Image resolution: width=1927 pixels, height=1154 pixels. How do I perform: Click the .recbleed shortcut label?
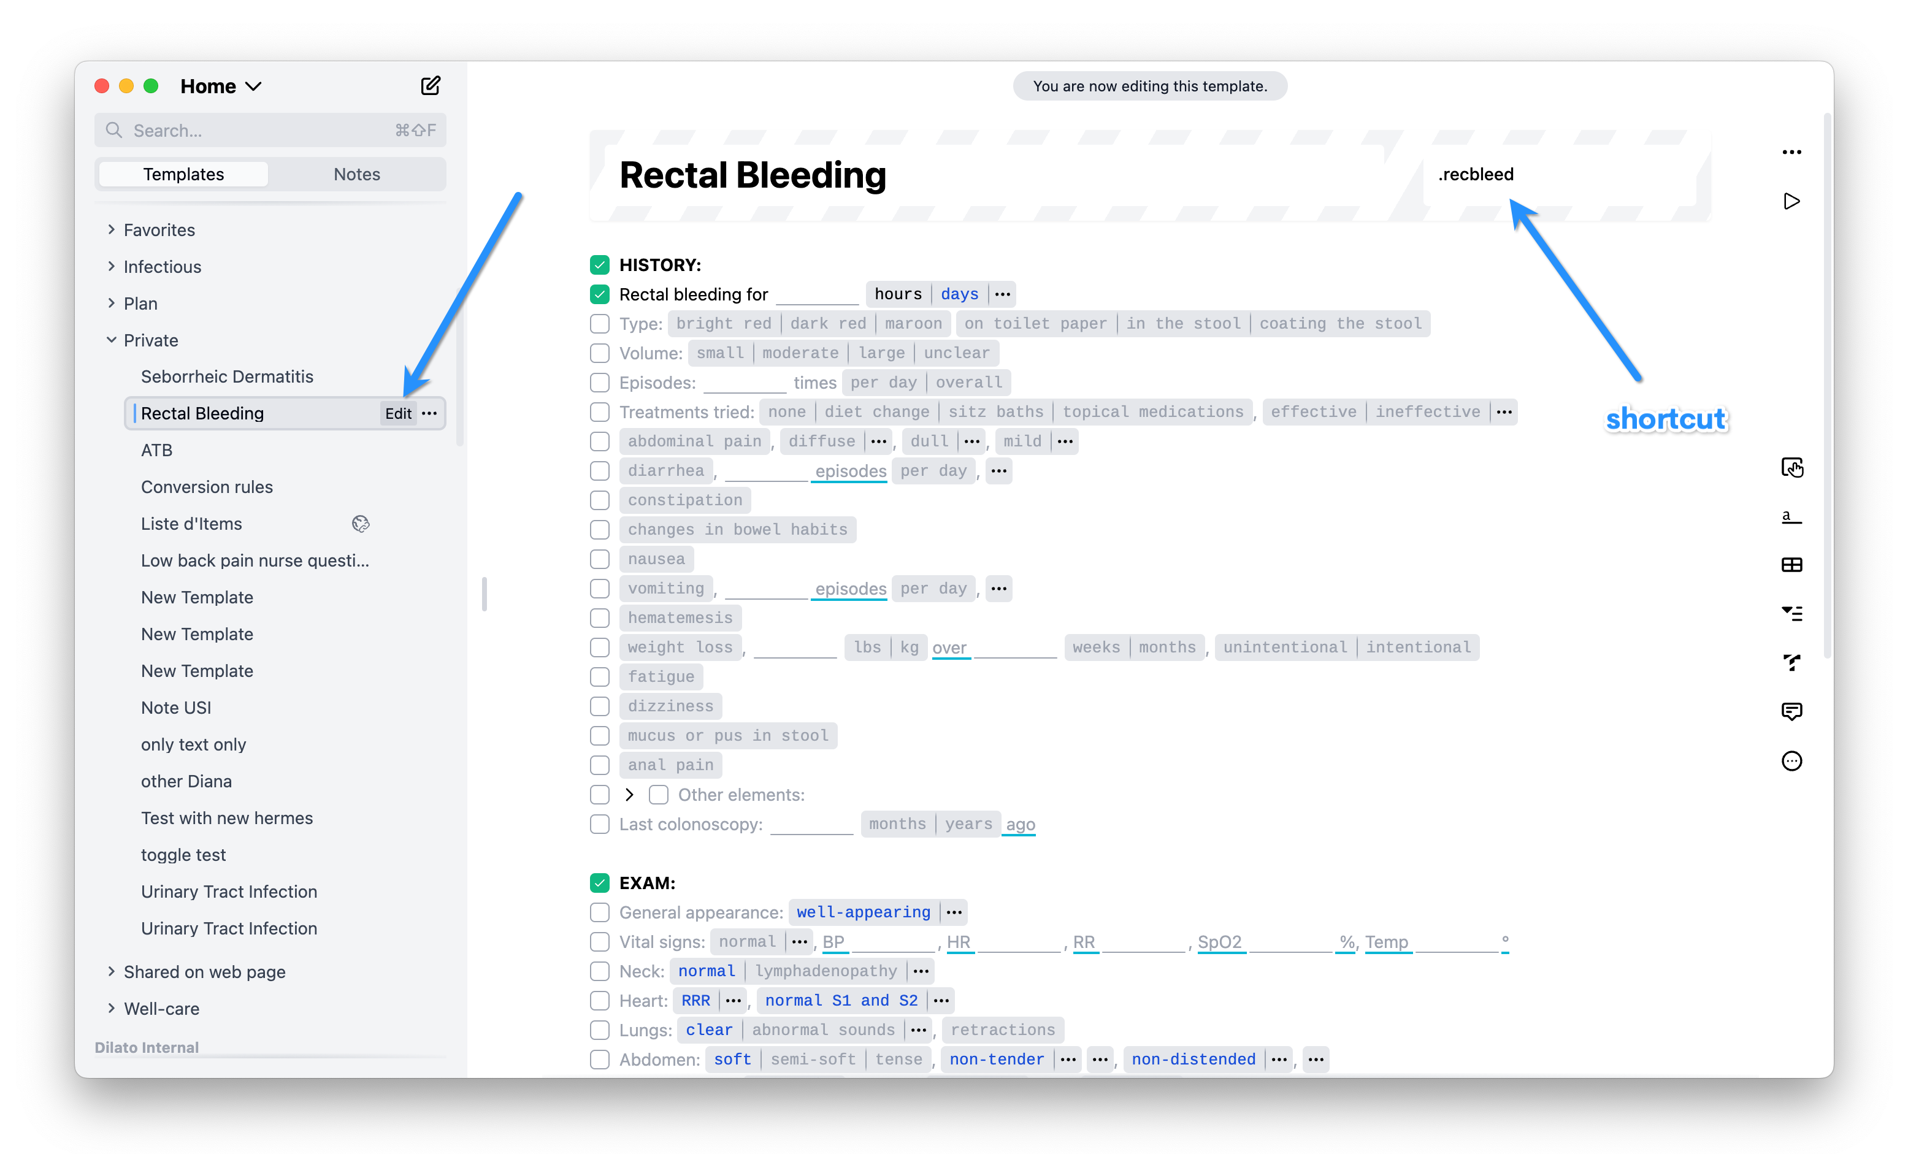[x=1476, y=175]
